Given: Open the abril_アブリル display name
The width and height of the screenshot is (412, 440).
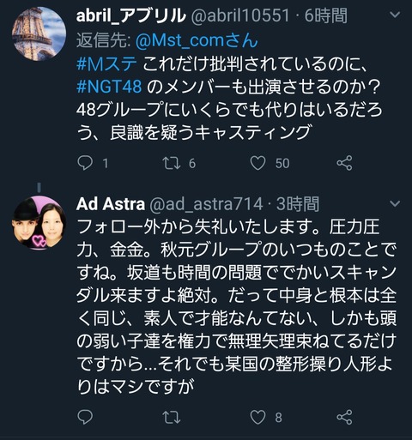Looking at the screenshot, I should pyautogui.click(x=131, y=15).
